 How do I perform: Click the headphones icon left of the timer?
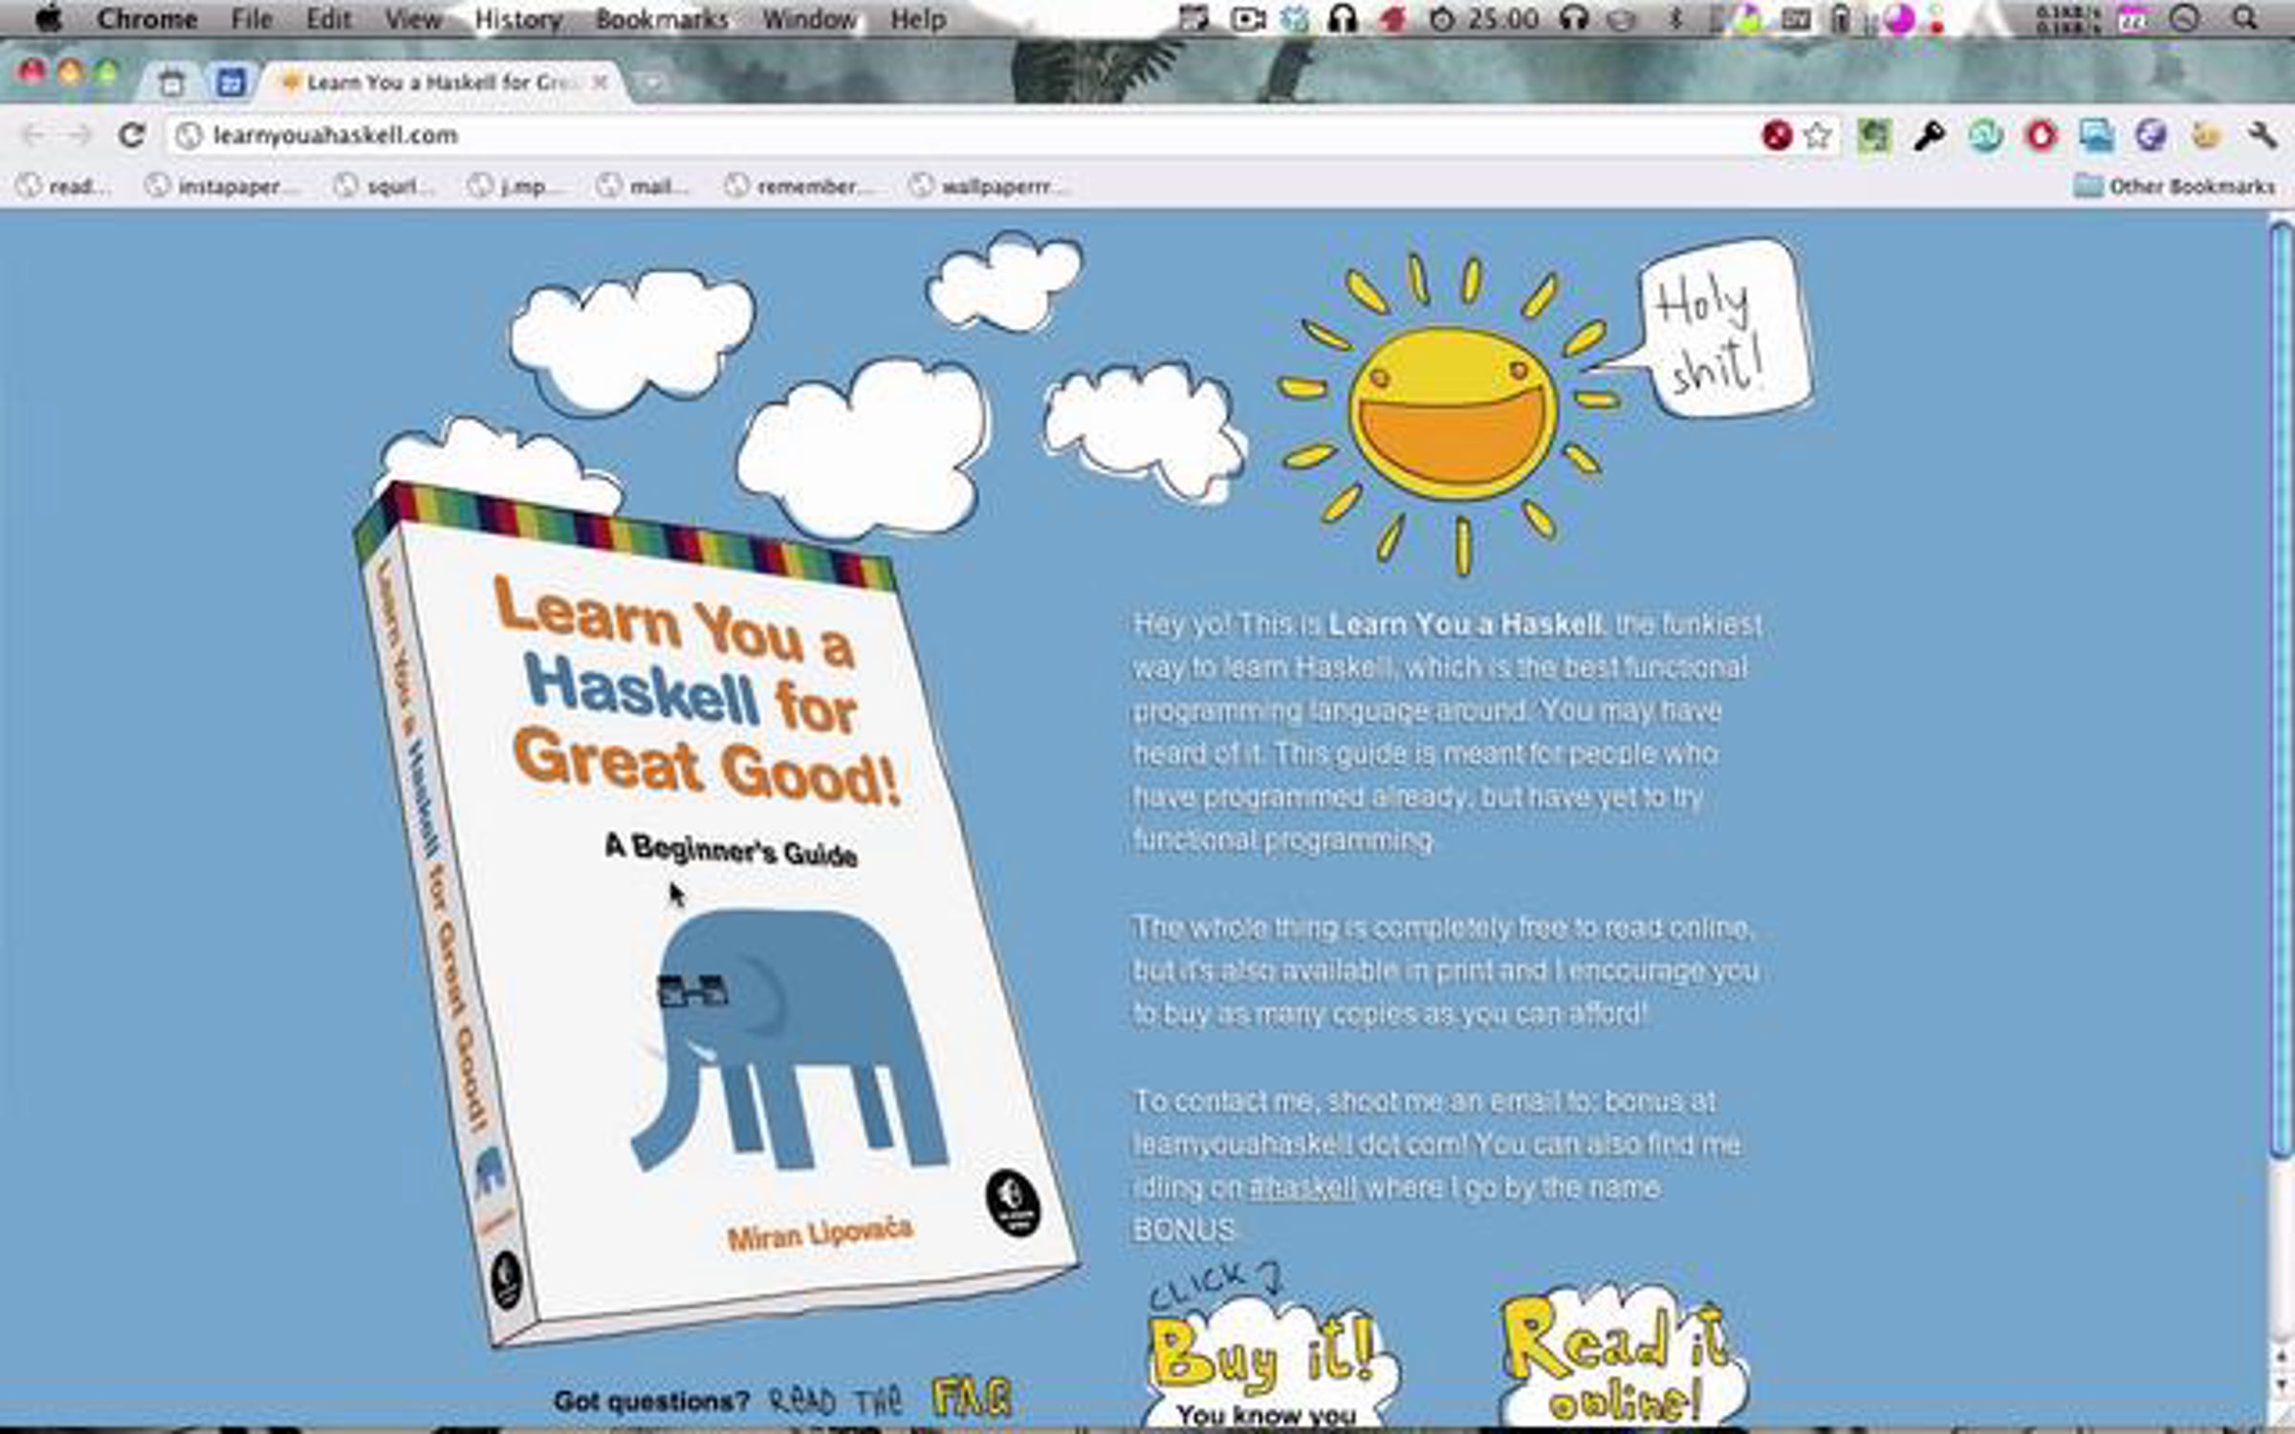(x=1344, y=18)
